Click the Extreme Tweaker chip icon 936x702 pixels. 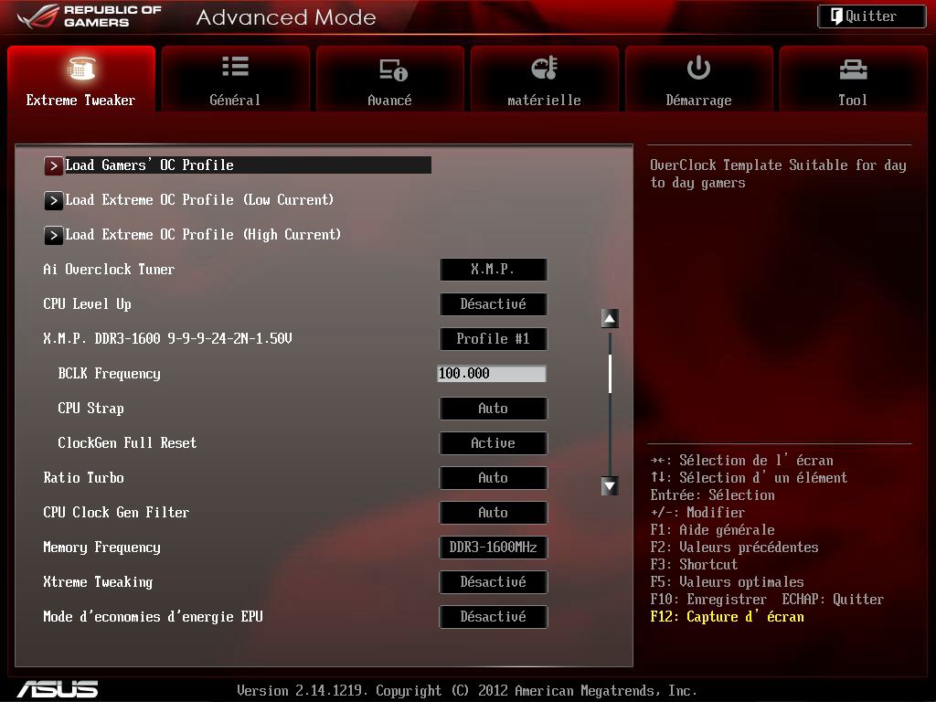point(81,69)
